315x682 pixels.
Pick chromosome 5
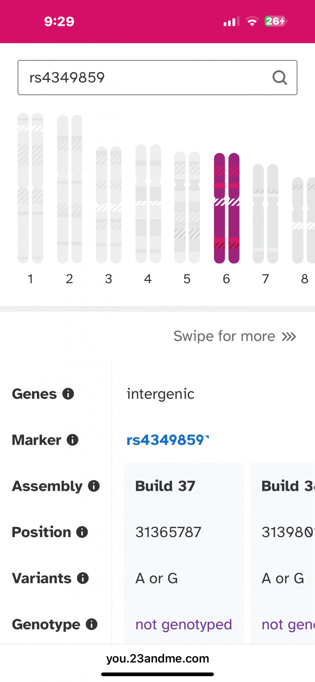pyautogui.click(x=187, y=207)
